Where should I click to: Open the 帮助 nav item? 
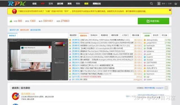click(x=78, y=4)
